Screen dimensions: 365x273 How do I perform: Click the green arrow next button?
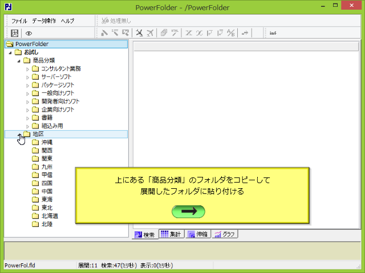[188, 212]
